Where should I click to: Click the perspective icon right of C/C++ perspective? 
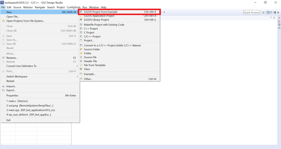(271, 13)
